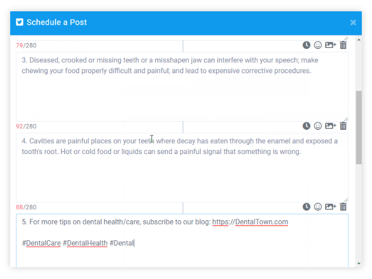Click add-image icon in the 88/280 row

[x=330, y=207]
